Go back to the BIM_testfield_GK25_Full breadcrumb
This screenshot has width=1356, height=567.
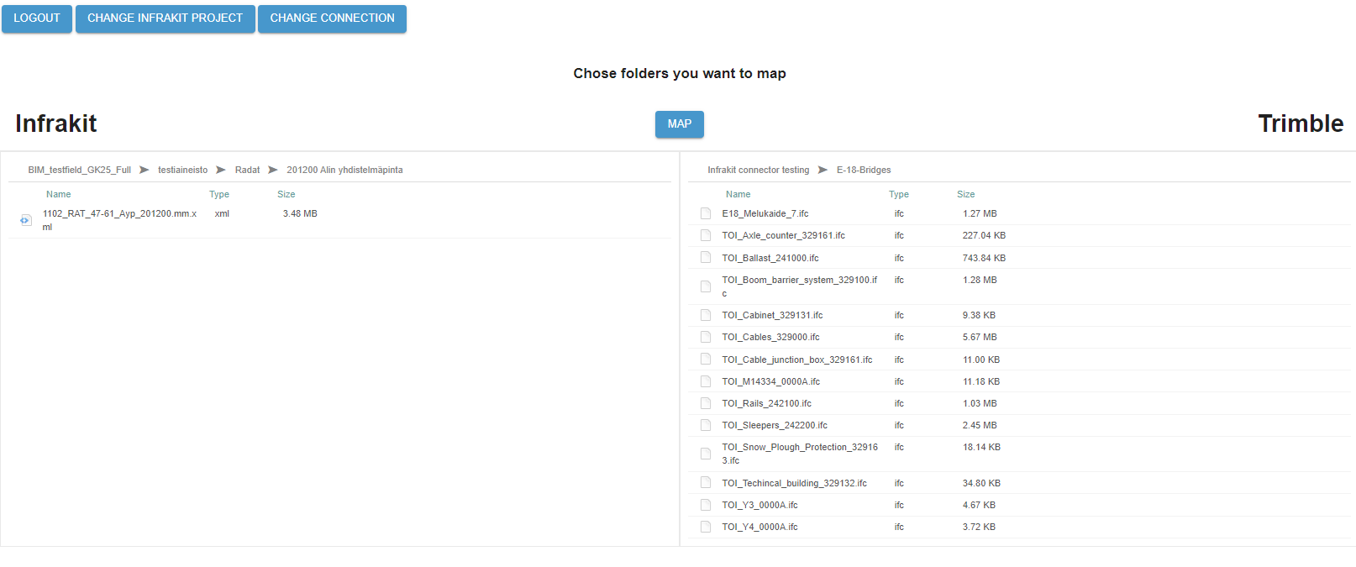click(x=80, y=170)
